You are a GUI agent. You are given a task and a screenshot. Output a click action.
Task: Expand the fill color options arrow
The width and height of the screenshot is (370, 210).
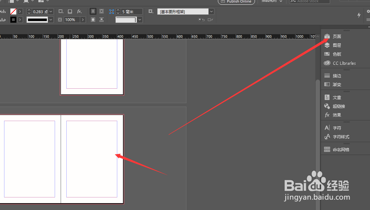pos(20,11)
